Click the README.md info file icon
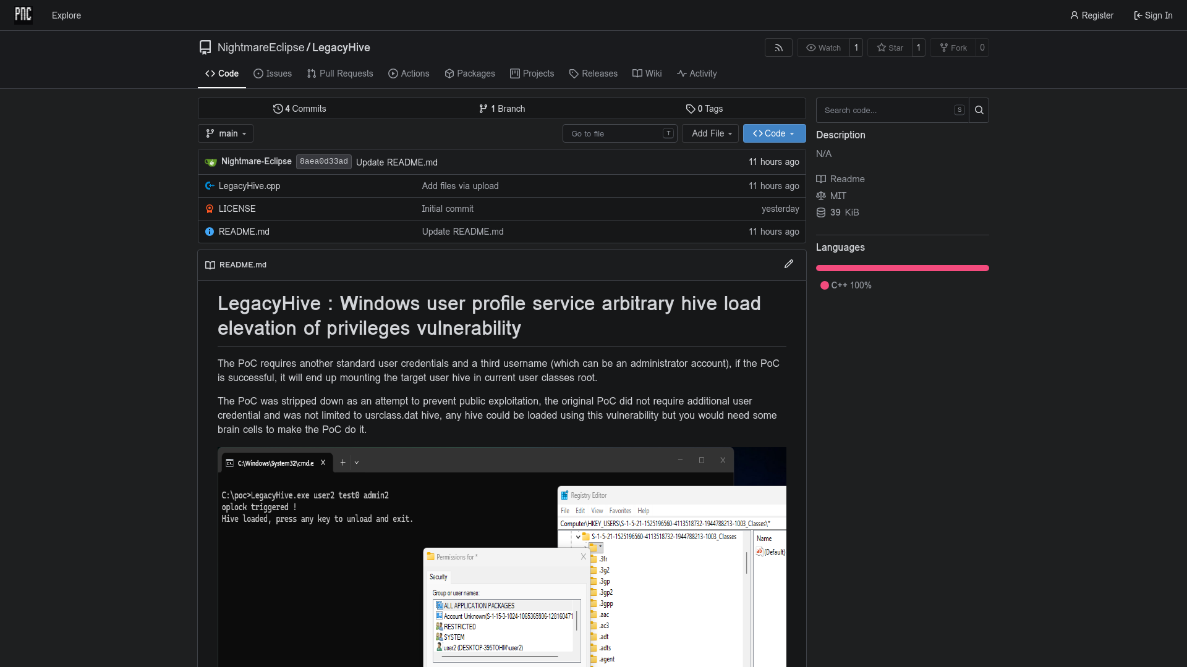The image size is (1187, 667). coord(210,232)
